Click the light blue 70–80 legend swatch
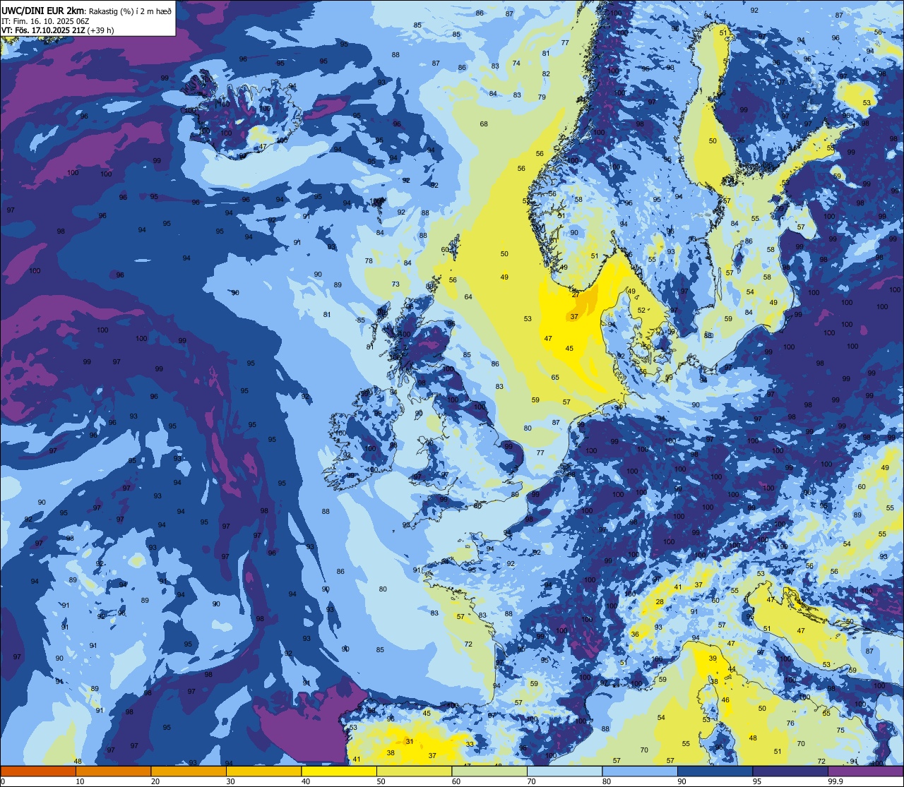The width and height of the screenshot is (904, 787). (565, 771)
